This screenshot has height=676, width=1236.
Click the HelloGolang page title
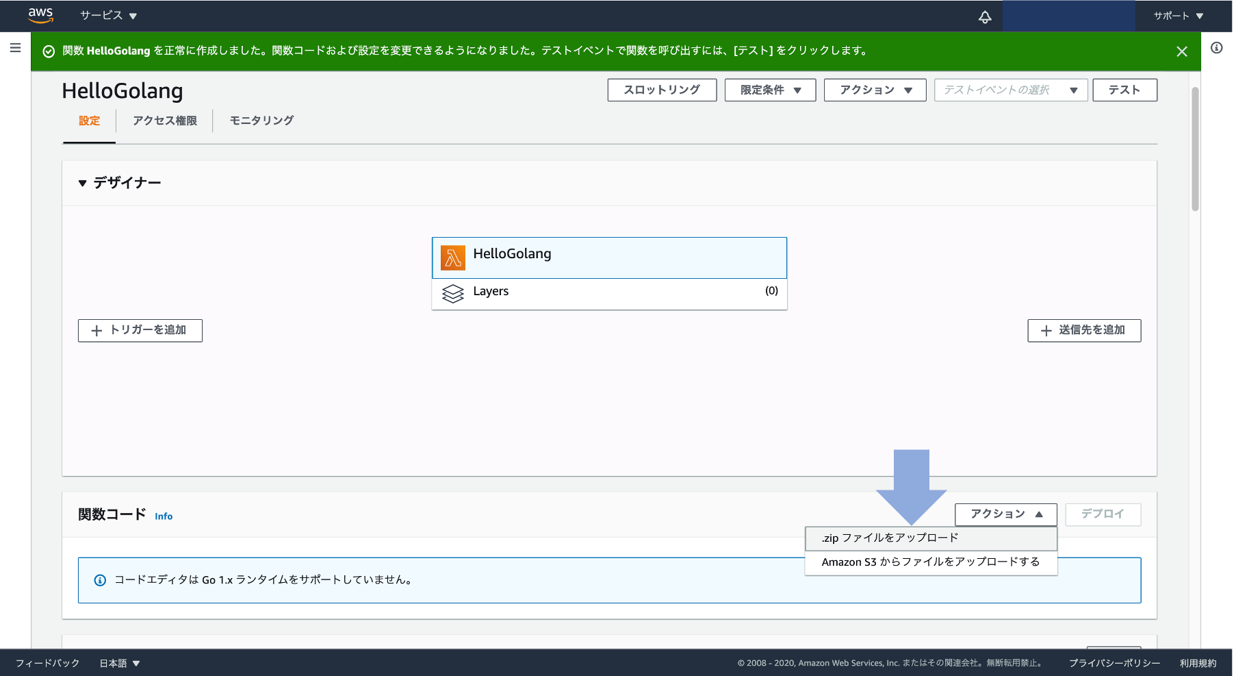[123, 91]
